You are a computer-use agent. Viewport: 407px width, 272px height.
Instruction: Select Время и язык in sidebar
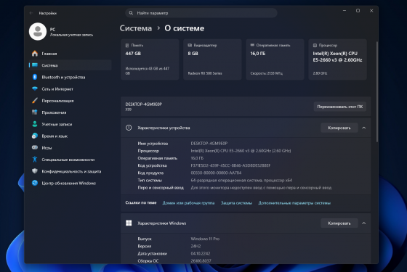tap(70, 136)
